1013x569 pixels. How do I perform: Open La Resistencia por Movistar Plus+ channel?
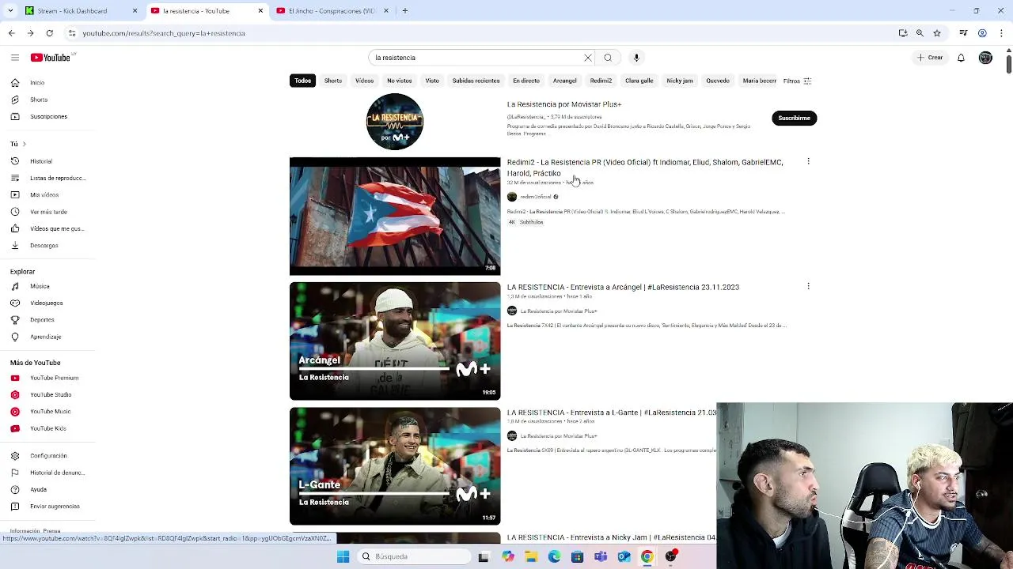pos(564,104)
